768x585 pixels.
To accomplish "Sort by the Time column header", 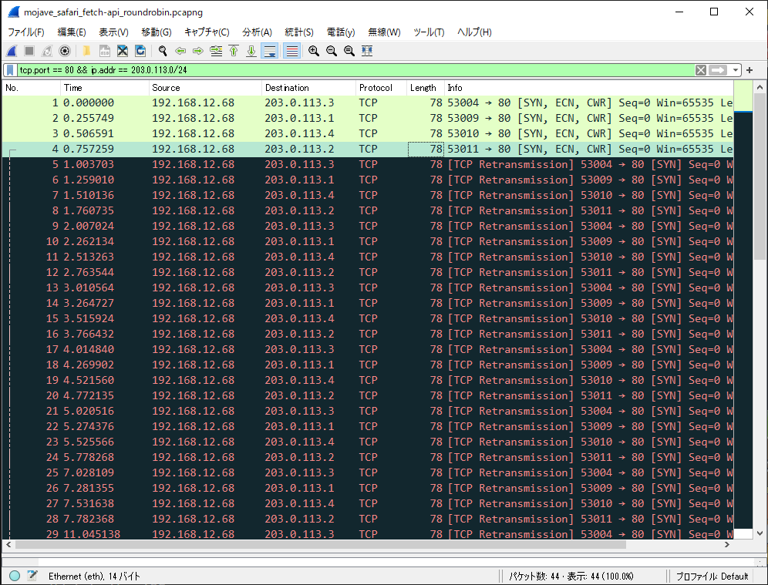I will (105, 88).
